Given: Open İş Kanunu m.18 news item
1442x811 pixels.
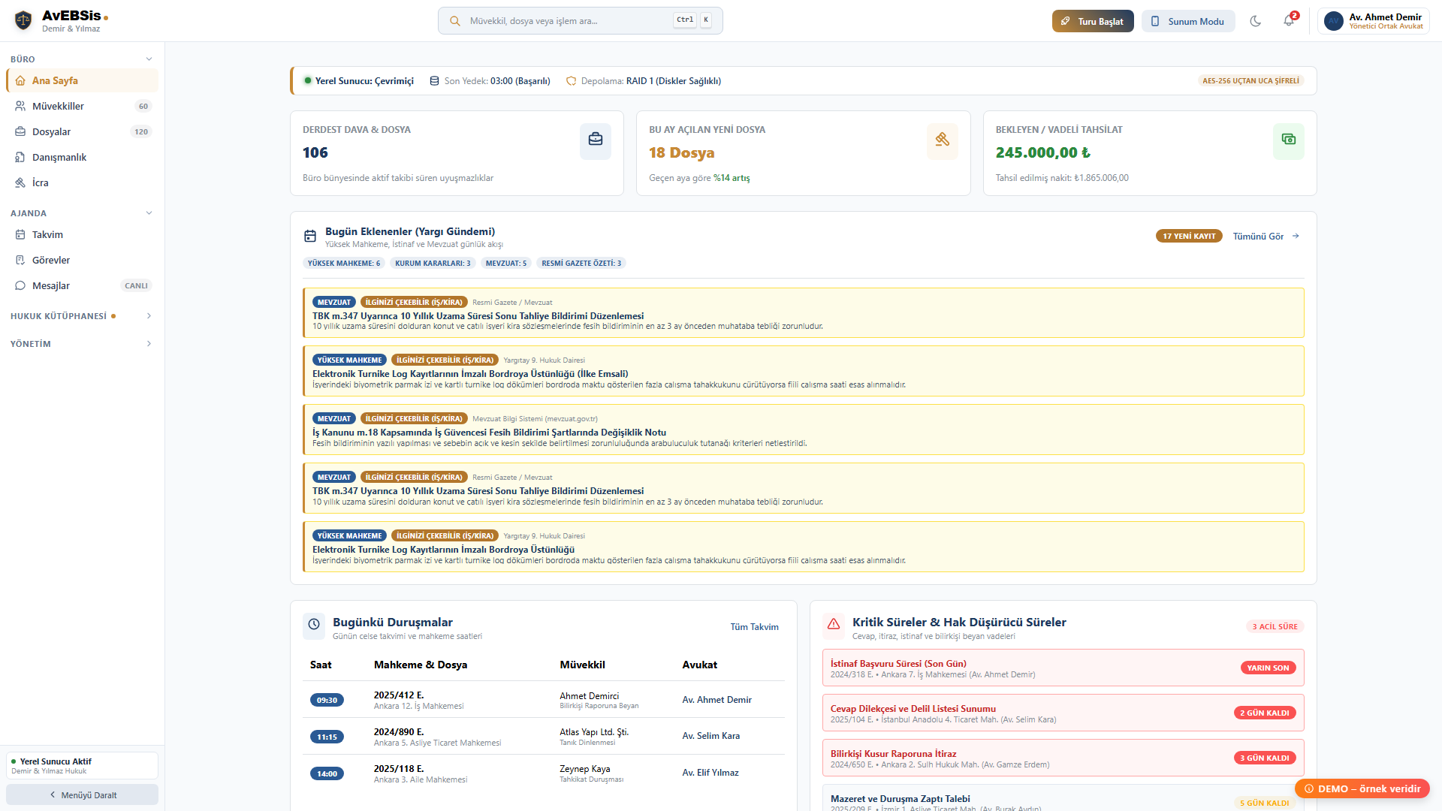Looking at the screenshot, I should 804,430.
